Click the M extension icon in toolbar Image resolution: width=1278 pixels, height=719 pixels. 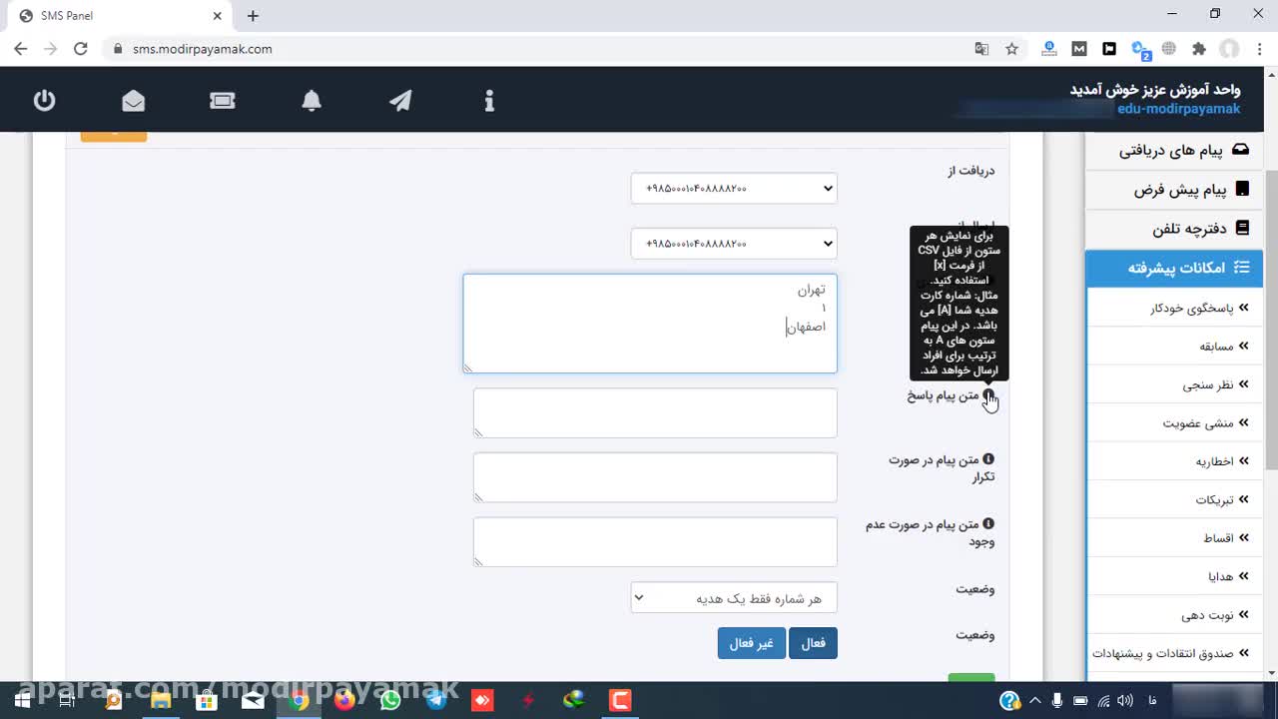[1079, 49]
